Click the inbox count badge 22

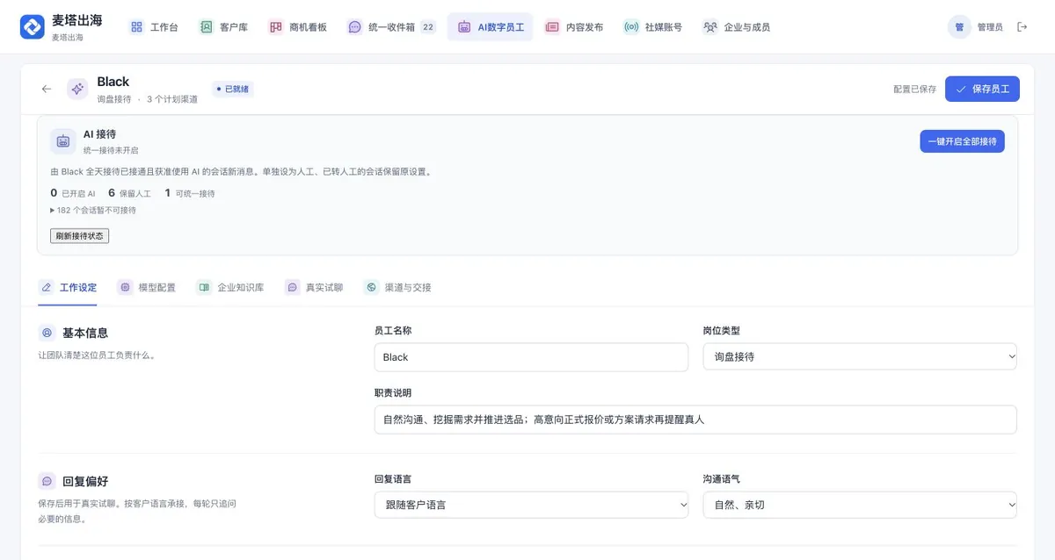tap(428, 27)
